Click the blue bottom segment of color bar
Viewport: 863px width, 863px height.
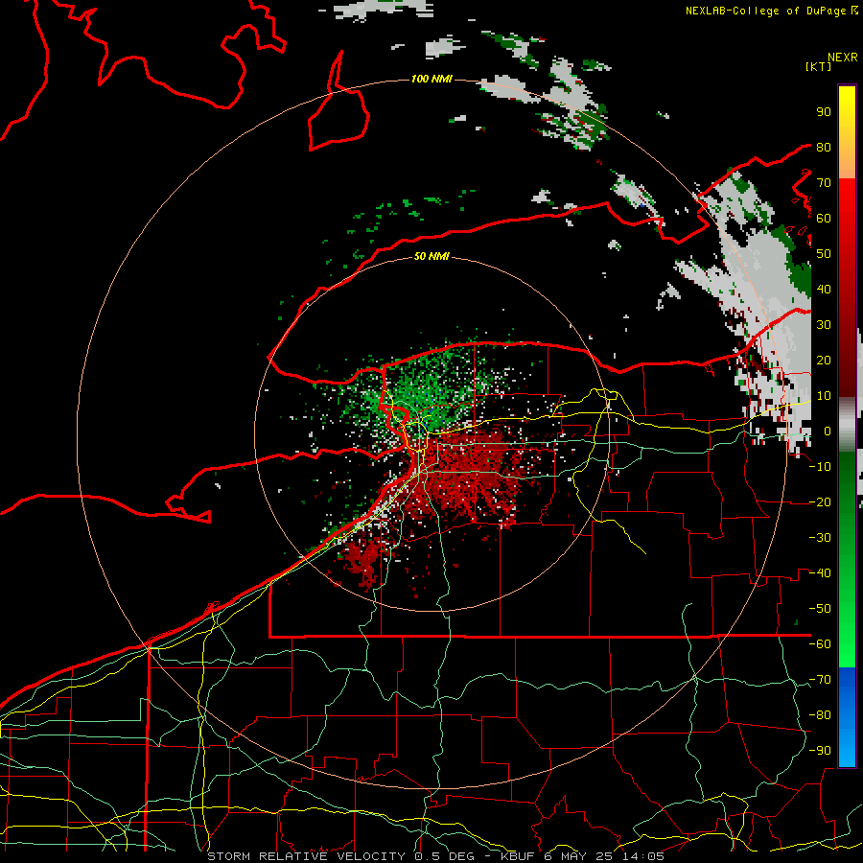click(847, 717)
